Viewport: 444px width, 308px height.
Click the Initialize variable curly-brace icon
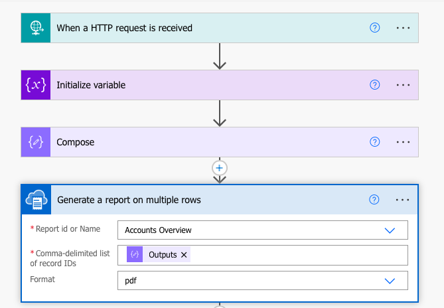[36, 85]
